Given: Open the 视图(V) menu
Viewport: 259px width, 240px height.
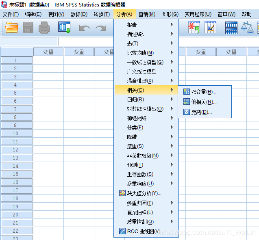Looking at the screenshot, I should 56,14.
